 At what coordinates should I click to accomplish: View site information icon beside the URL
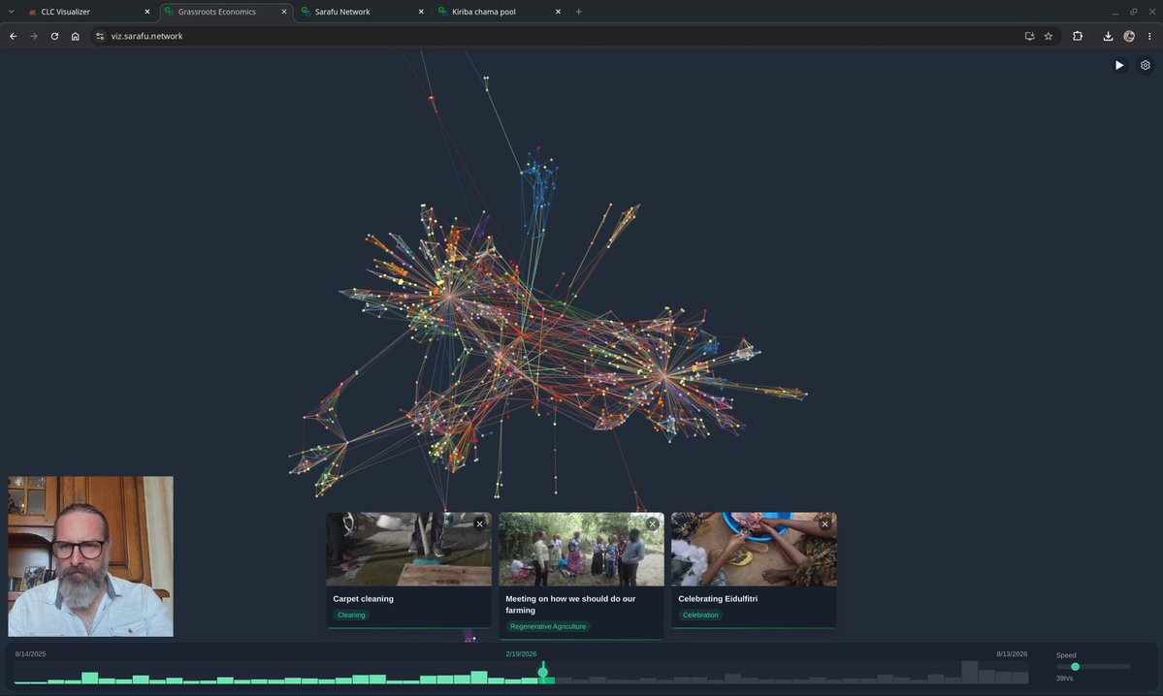(100, 36)
